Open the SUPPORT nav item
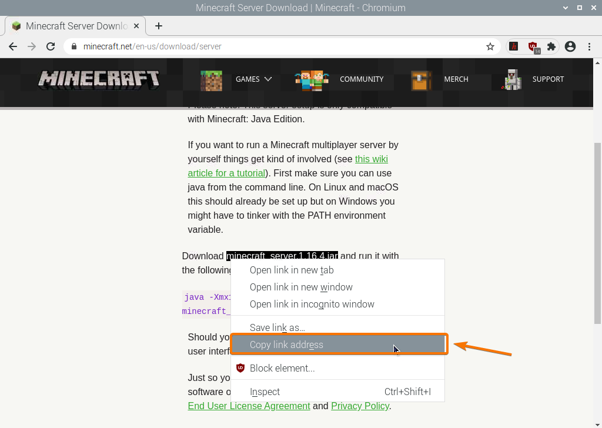 click(x=548, y=79)
